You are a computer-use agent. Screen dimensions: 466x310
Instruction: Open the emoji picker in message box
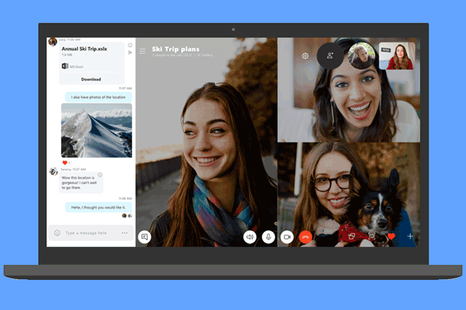coord(56,233)
